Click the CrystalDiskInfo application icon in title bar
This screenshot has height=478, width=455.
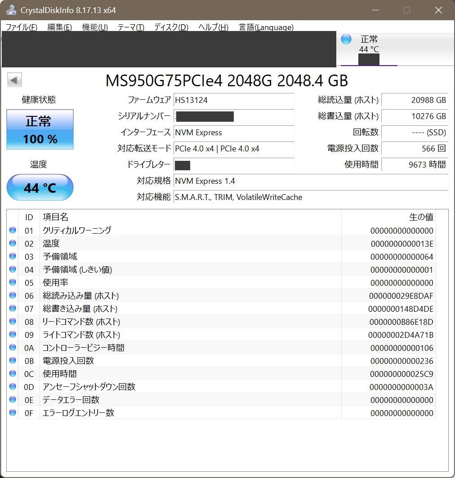(x=10, y=9)
